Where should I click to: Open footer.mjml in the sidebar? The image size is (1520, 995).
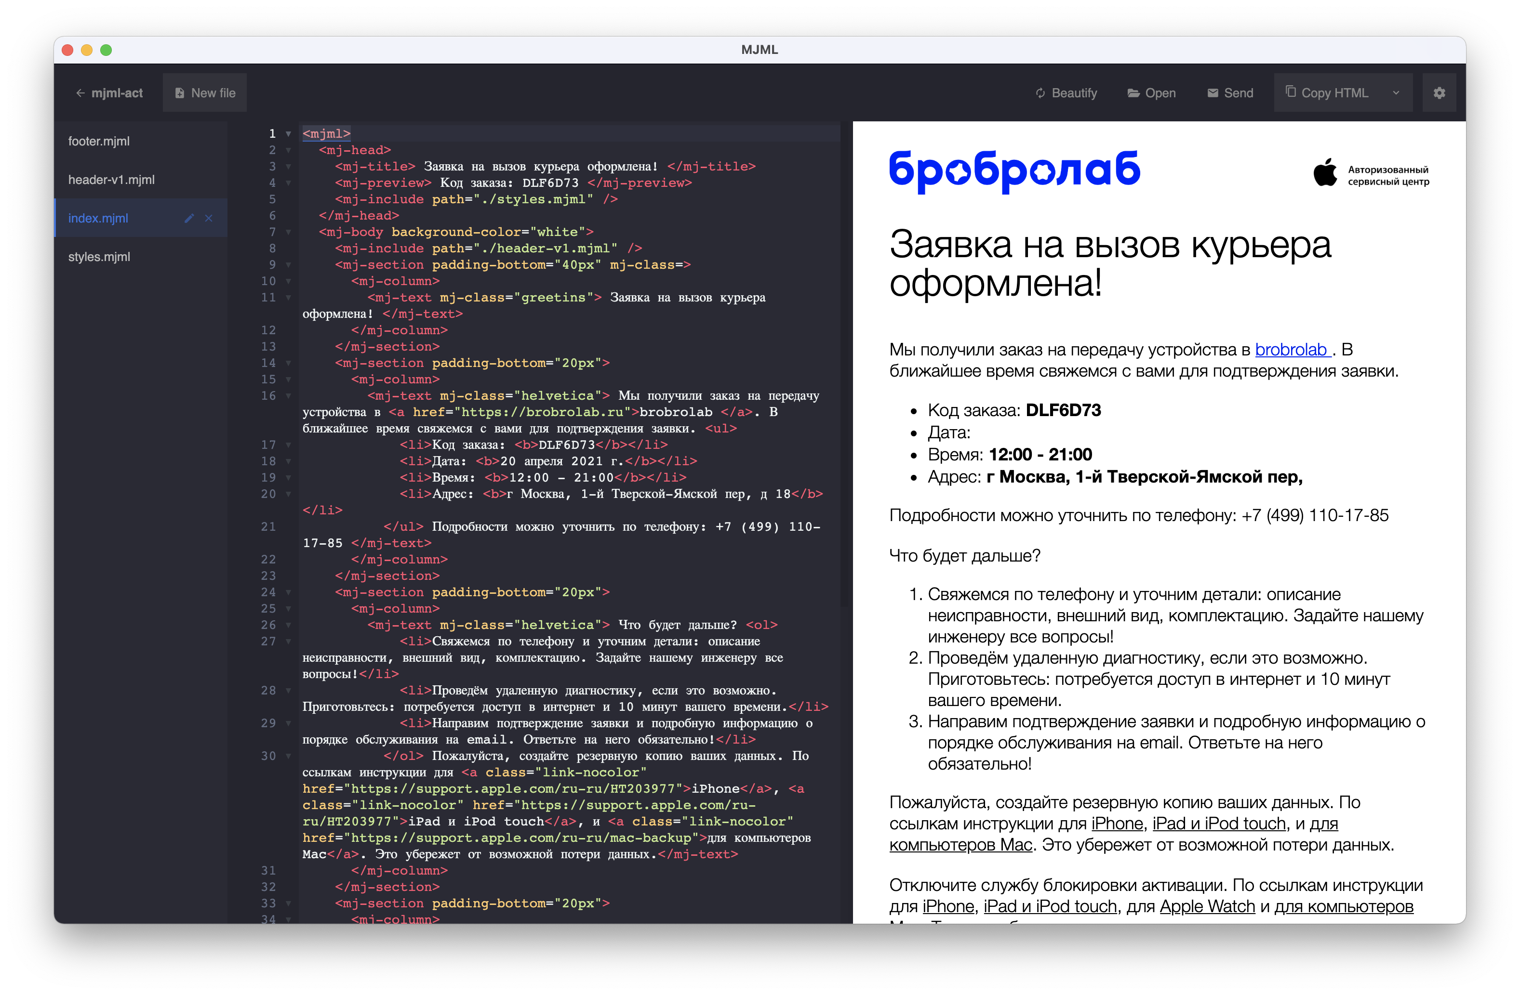99,141
